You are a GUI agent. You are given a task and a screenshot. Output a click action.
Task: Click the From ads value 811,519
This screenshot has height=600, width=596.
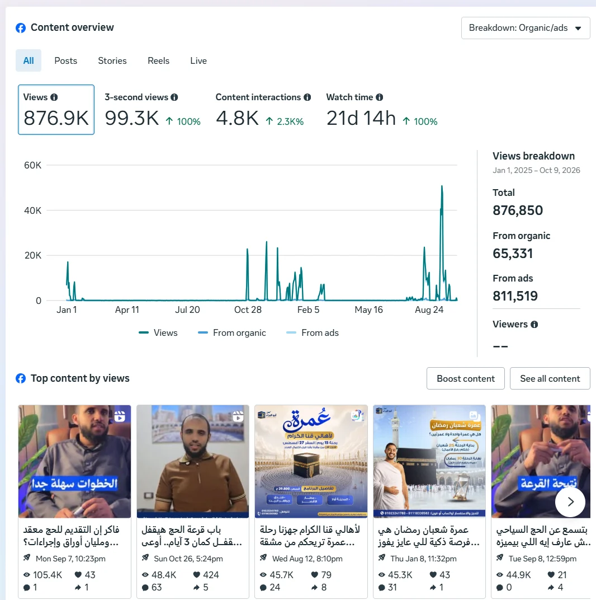coord(515,296)
